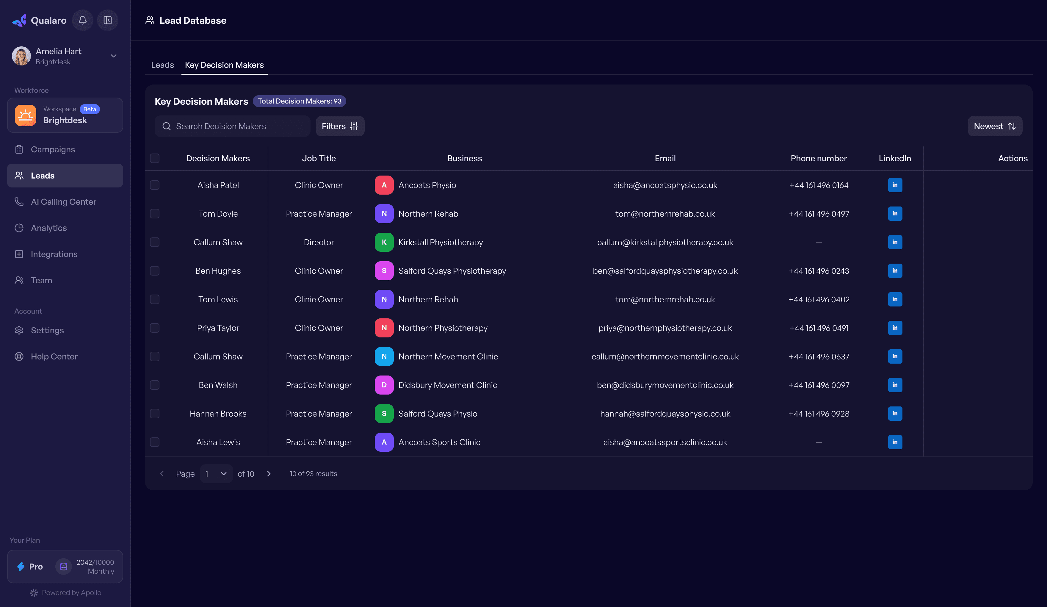
Task: Click the email aisha@ancoatsphysio.co.uk
Action: coord(665,185)
